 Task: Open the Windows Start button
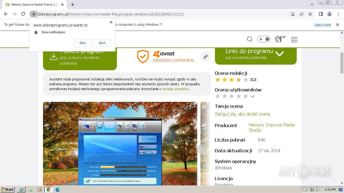8,190
